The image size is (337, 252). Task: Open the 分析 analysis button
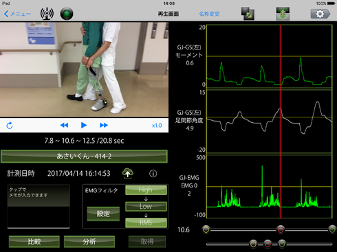89,242
